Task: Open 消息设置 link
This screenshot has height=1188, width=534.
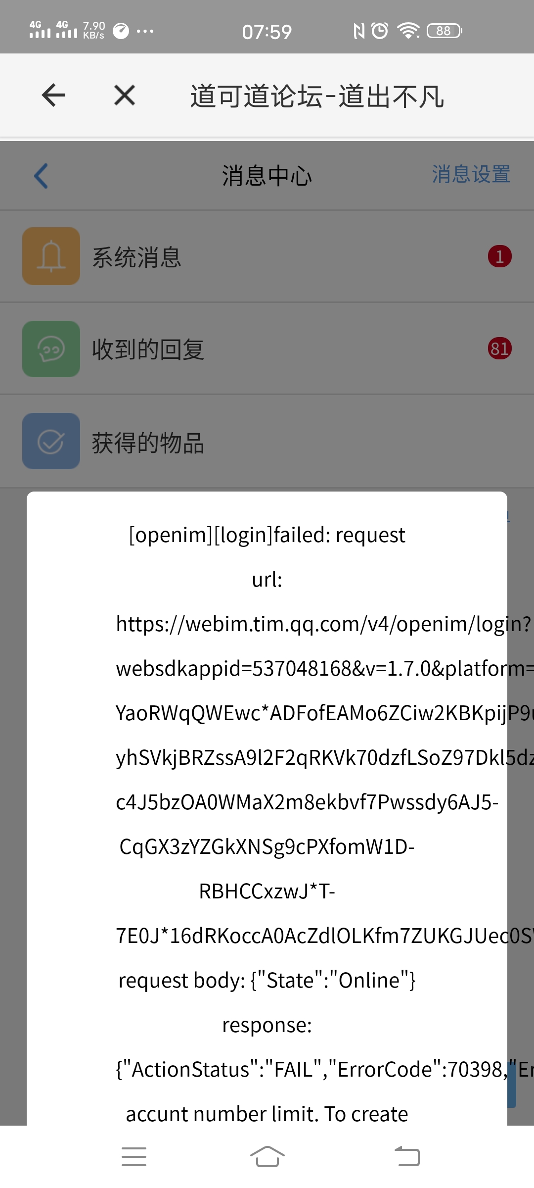Action: [x=471, y=175]
